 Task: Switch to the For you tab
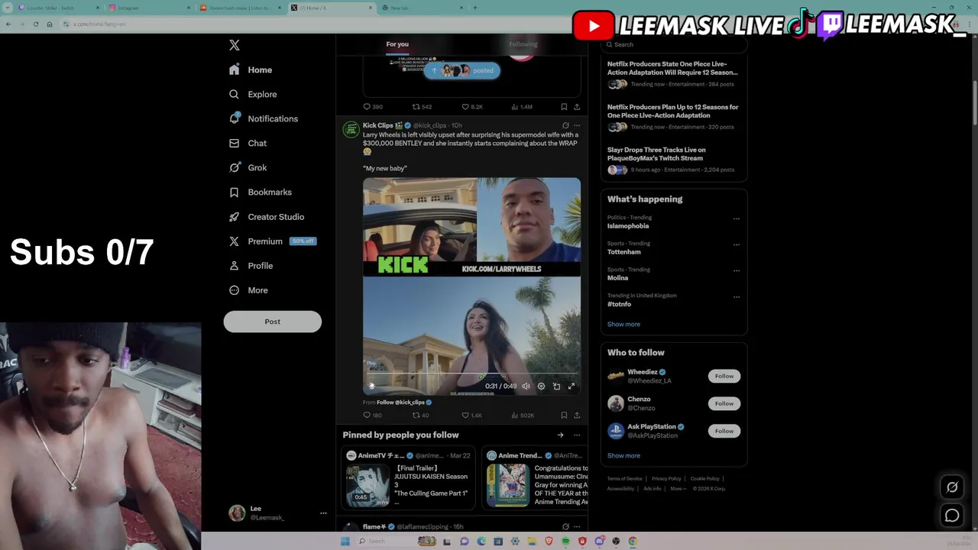click(397, 44)
